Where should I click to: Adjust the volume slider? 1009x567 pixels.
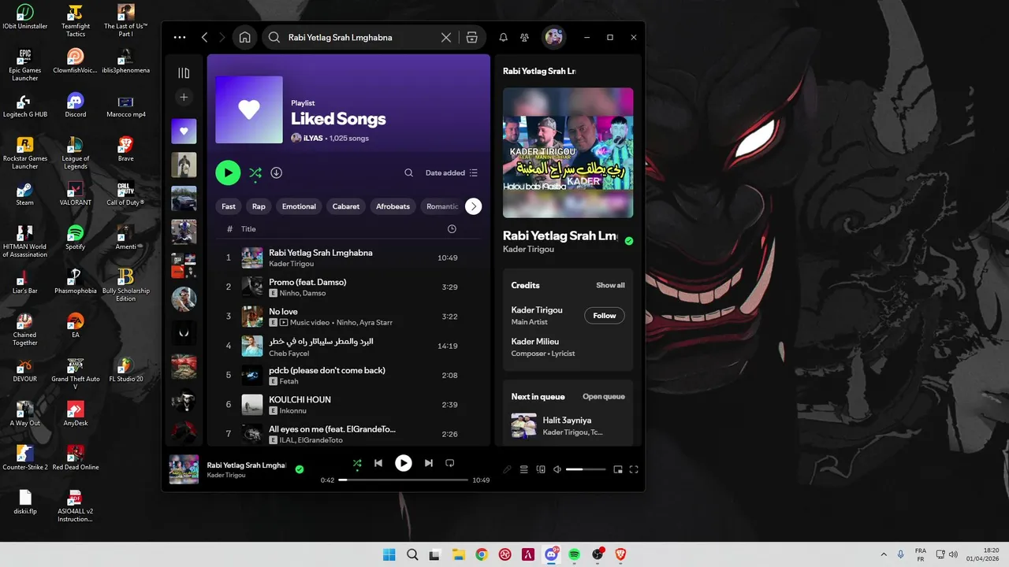(586, 469)
